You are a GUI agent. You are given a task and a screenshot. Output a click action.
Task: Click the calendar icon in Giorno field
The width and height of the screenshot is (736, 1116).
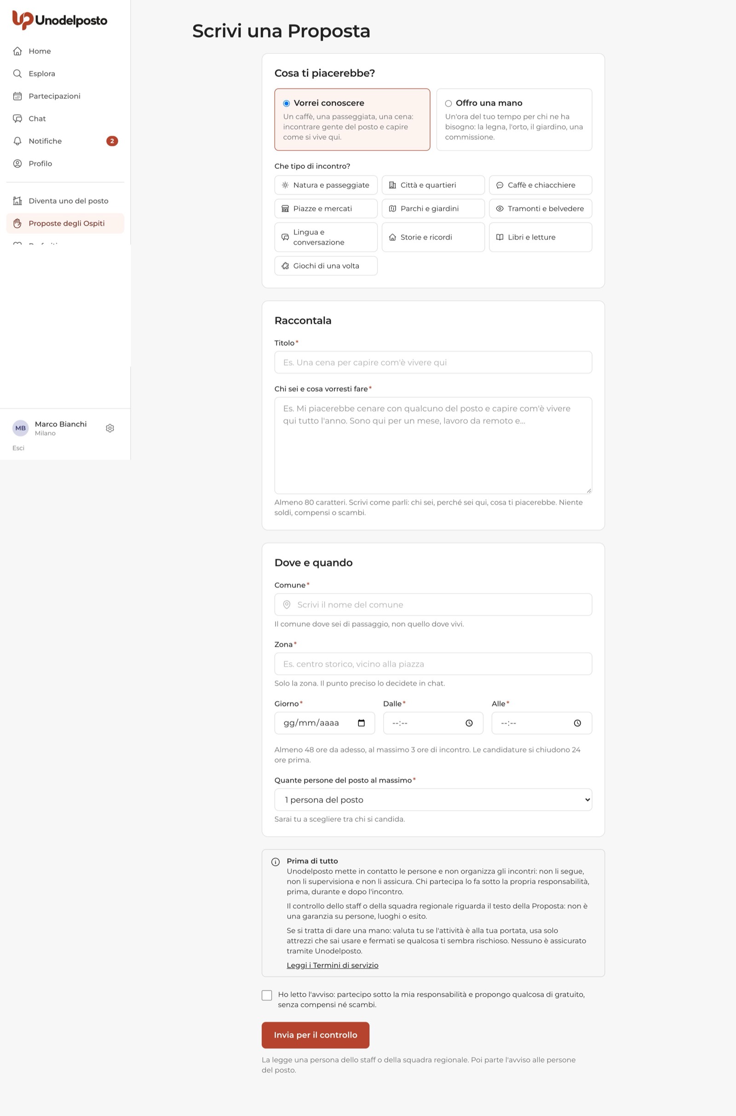tap(361, 723)
